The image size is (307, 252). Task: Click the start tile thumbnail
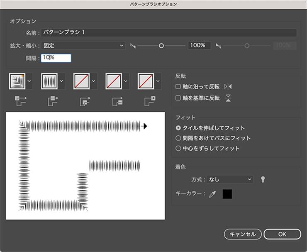[x=114, y=81]
